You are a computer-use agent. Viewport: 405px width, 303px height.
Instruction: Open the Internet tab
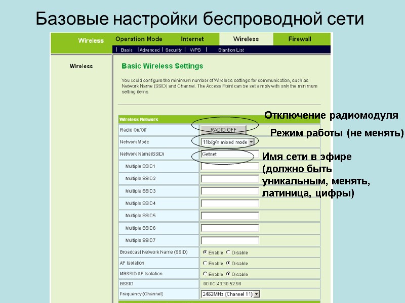click(x=192, y=39)
